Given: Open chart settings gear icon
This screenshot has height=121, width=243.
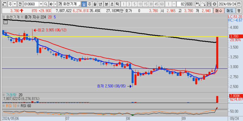Looking at the screenshot, I should [214, 4].
